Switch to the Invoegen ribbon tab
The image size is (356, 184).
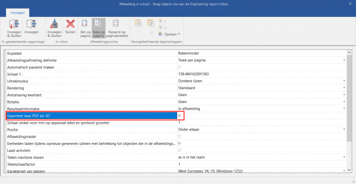pos(18,13)
